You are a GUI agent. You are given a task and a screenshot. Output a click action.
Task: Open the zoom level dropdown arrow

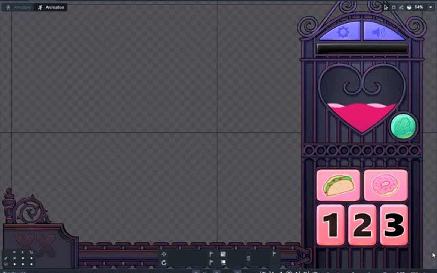pos(430,7)
